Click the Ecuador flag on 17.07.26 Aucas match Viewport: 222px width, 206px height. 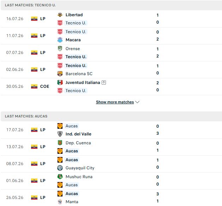34,130
